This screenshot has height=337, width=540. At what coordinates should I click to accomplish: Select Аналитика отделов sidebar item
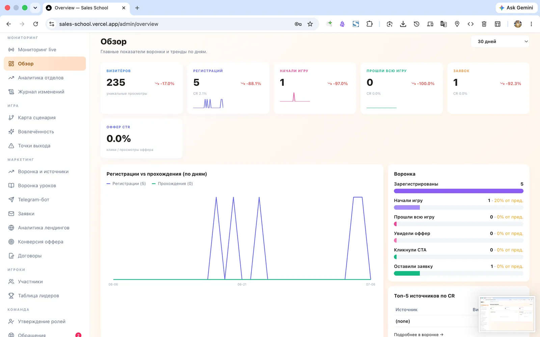45,78
